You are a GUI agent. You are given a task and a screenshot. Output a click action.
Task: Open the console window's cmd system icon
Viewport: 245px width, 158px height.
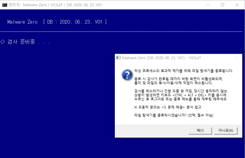click(x=5, y=5)
